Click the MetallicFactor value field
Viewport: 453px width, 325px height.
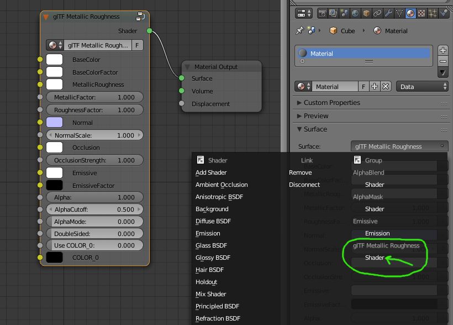pyautogui.click(x=94, y=97)
